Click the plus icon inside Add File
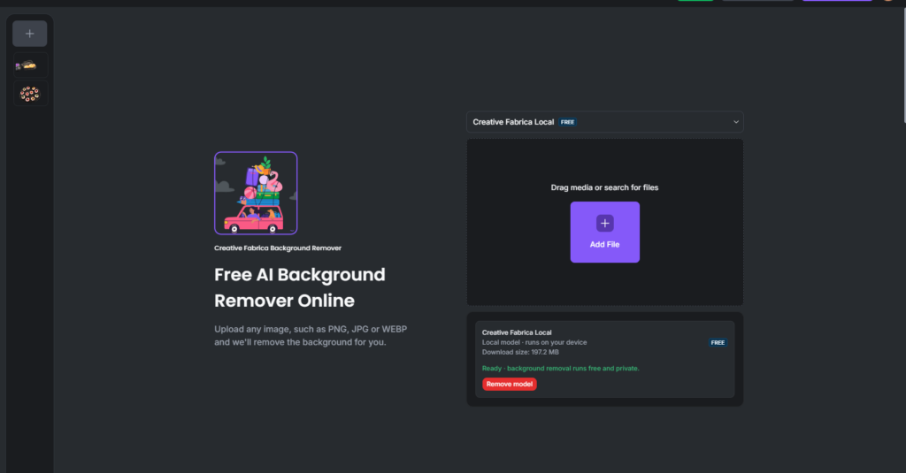The height and width of the screenshot is (473, 906). pos(604,224)
